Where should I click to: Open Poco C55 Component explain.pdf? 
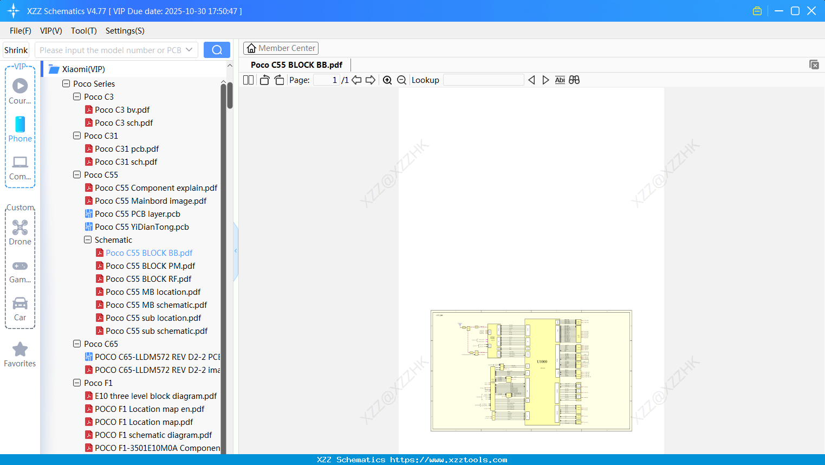tap(156, 188)
